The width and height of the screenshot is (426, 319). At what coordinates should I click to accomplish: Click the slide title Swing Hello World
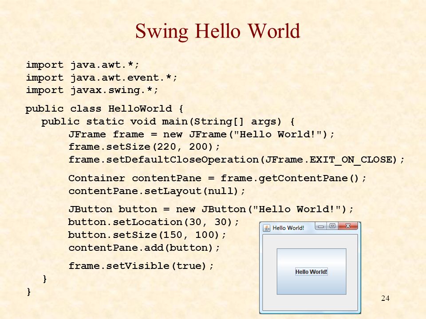(x=217, y=31)
